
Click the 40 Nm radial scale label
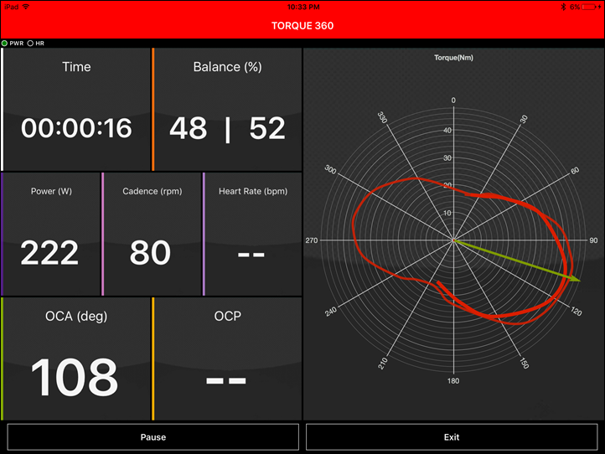pos(447,131)
